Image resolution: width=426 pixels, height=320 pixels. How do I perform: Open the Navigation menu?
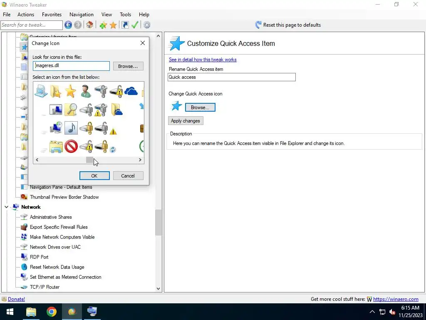pyautogui.click(x=82, y=15)
